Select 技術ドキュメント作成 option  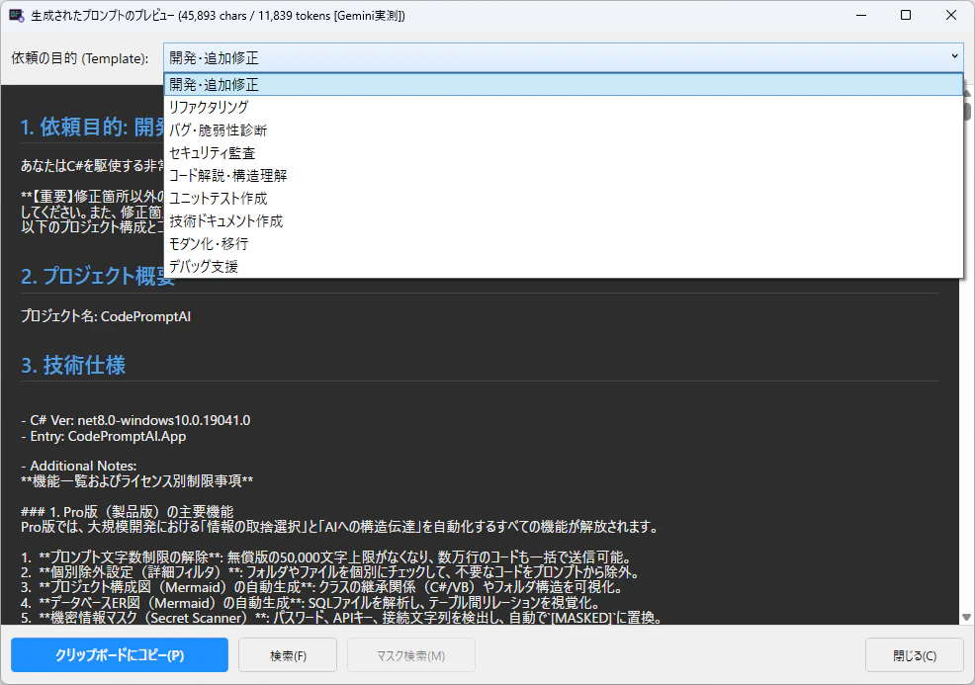(x=564, y=220)
